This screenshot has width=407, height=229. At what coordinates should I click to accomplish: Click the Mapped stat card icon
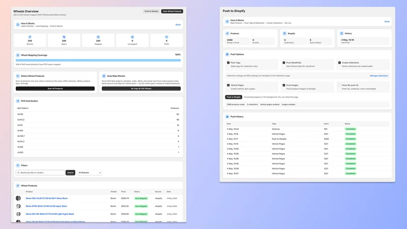tap(98, 37)
